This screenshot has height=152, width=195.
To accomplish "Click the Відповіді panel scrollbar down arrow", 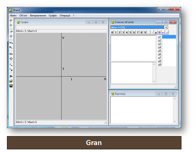I will (x=175, y=122).
